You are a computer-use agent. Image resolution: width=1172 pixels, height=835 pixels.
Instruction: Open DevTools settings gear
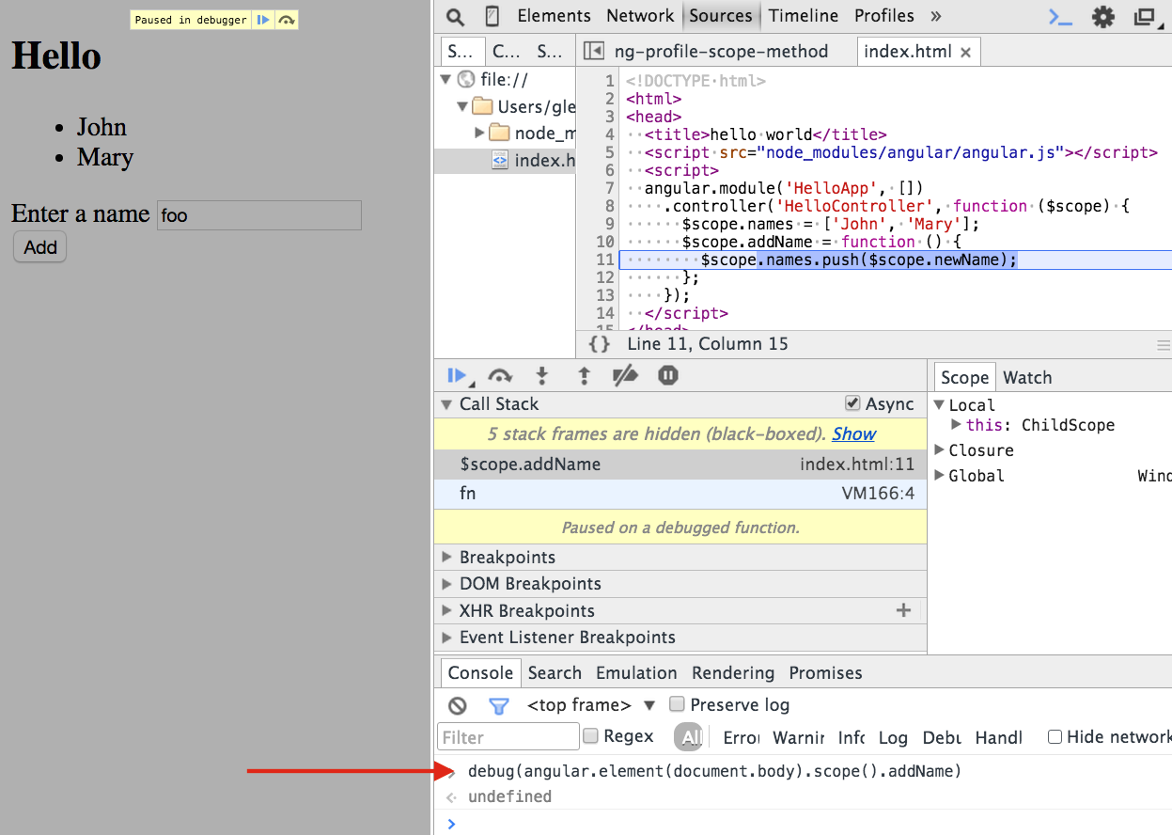[x=1103, y=17]
